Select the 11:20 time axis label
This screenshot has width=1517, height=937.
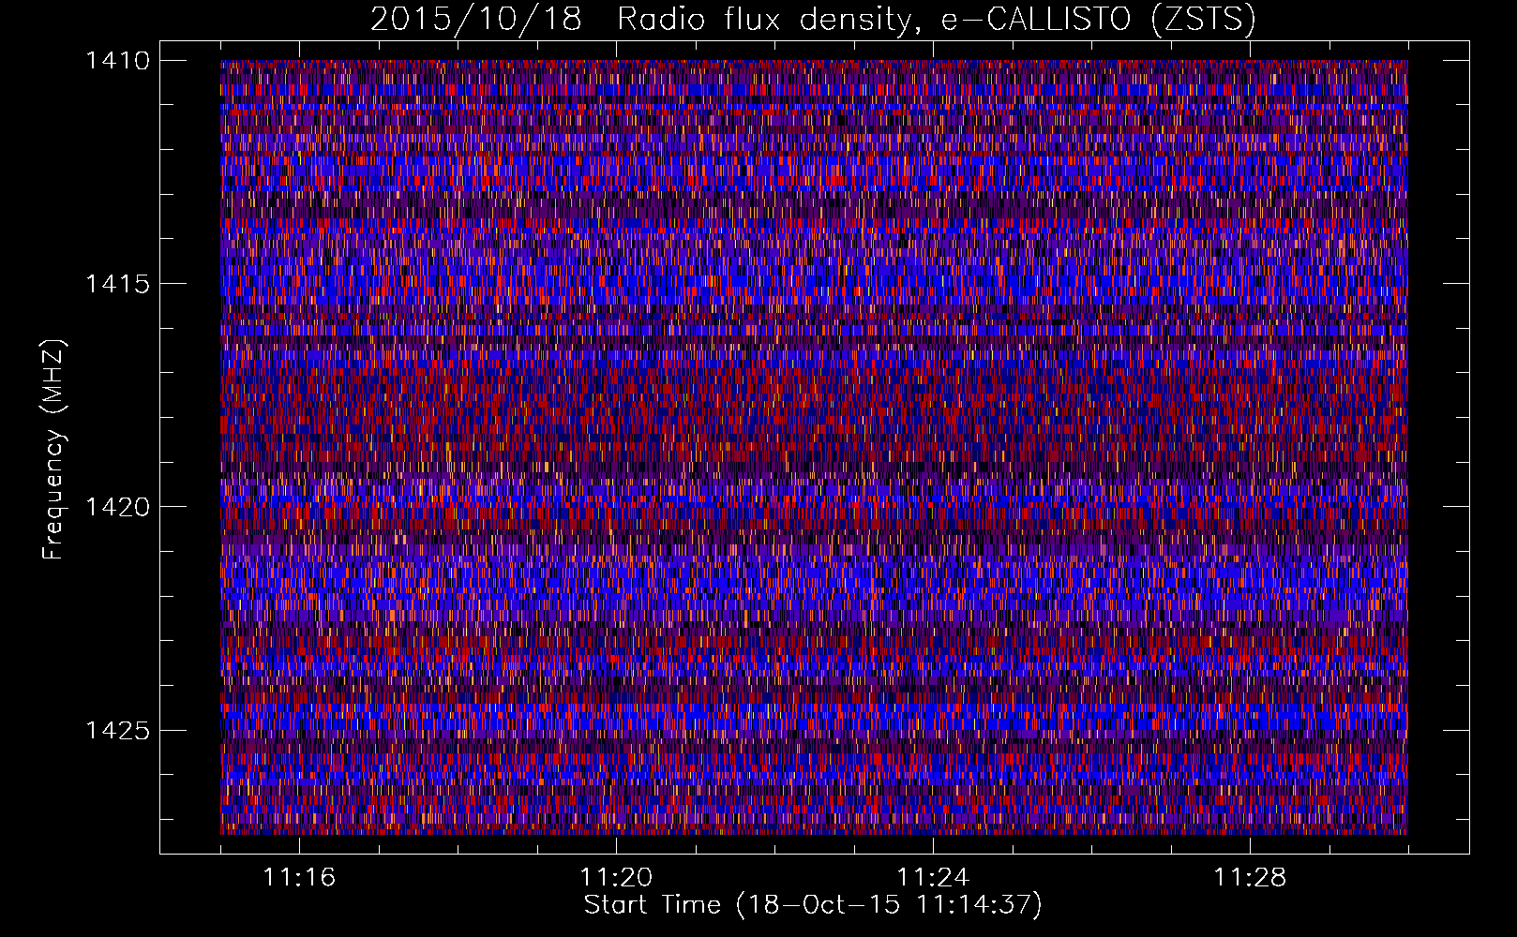(616, 877)
